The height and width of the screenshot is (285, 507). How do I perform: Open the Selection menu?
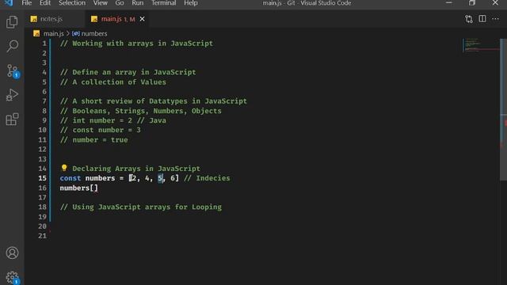(72, 3)
